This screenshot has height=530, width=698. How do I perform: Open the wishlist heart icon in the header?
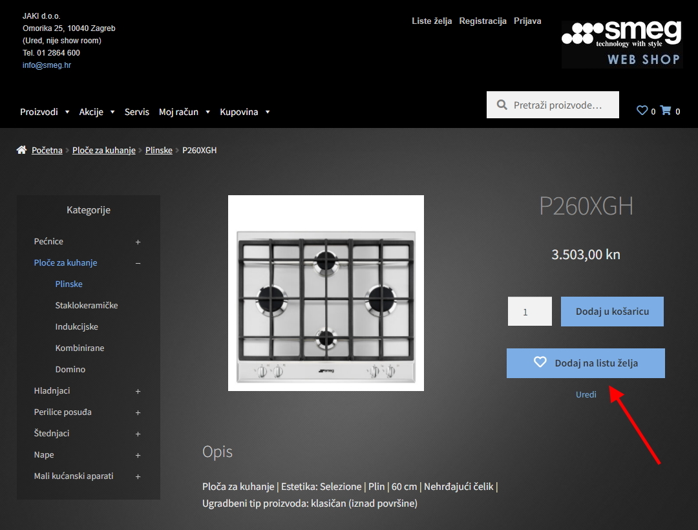point(642,111)
